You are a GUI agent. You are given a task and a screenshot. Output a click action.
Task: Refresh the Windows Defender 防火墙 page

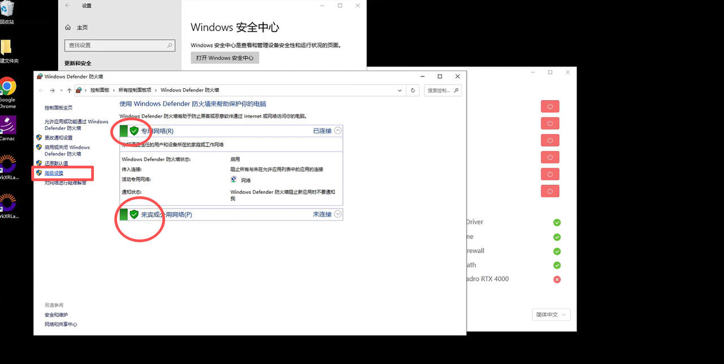(413, 90)
